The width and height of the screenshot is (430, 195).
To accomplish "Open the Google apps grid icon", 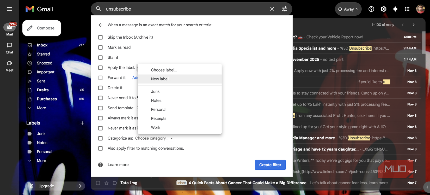I will pos(407,9).
